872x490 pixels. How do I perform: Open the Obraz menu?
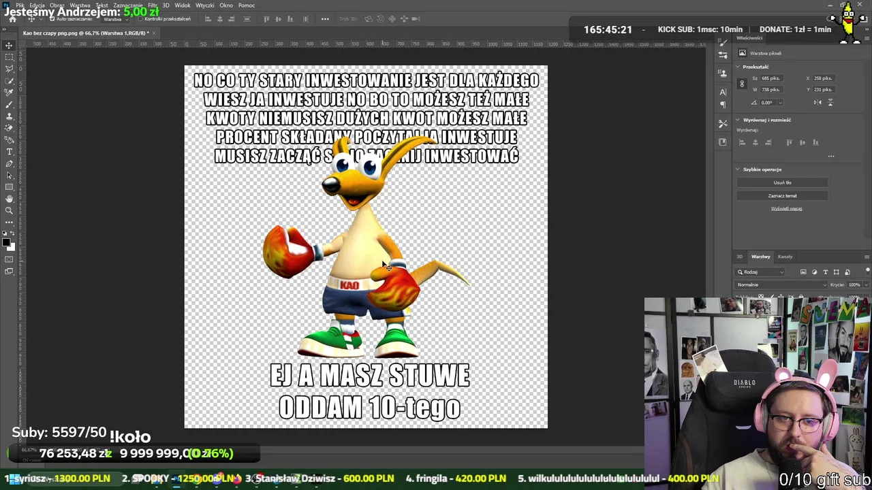pyautogui.click(x=57, y=5)
